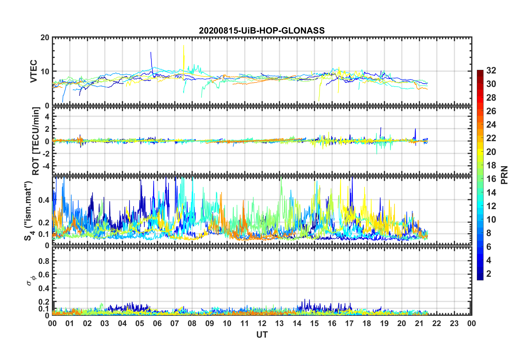Image resolution: width=524 pixels, height=350 pixels.
Task: Click the yellow band near 20 on colorbar
Action: (480, 152)
